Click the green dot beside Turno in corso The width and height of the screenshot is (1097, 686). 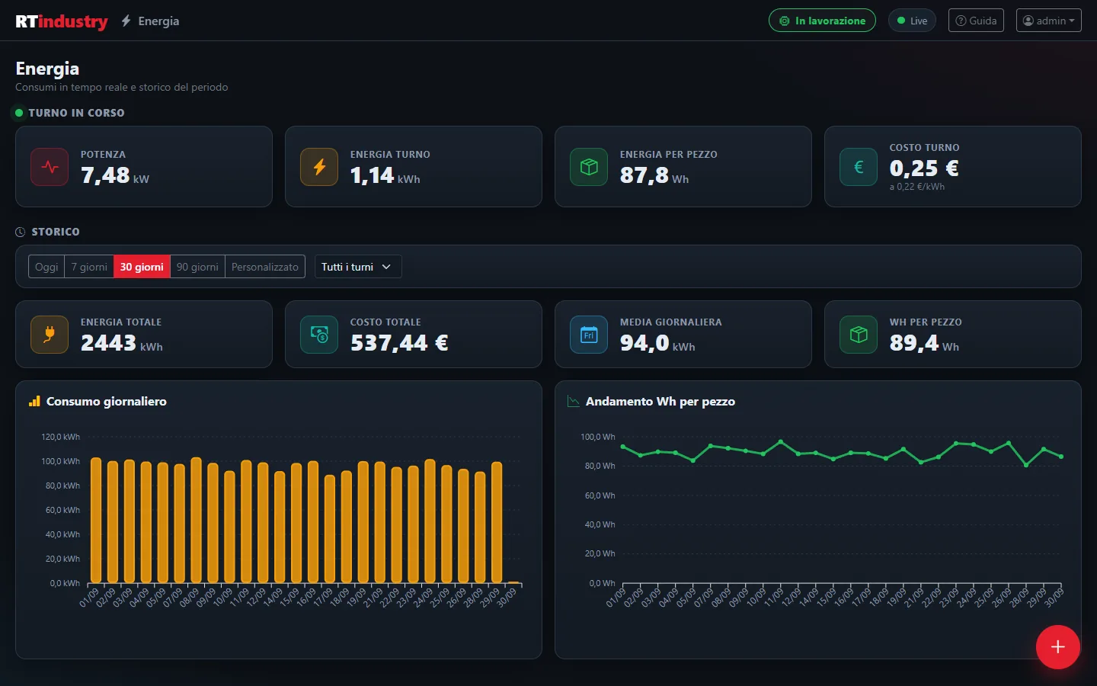pyautogui.click(x=19, y=113)
